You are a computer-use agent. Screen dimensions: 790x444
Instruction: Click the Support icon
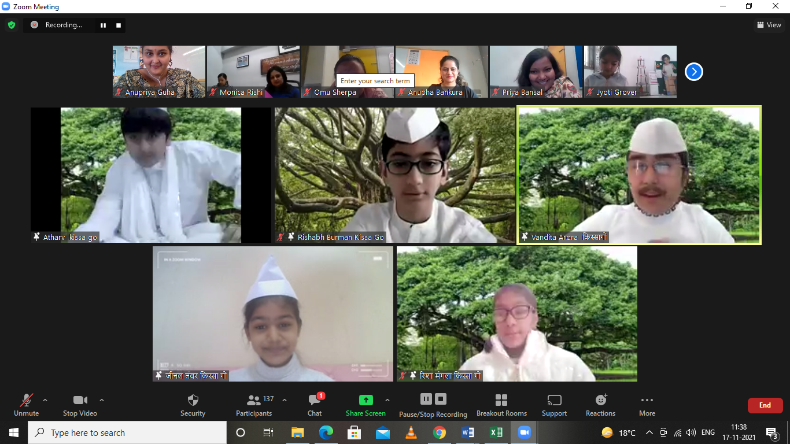coord(554,401)
